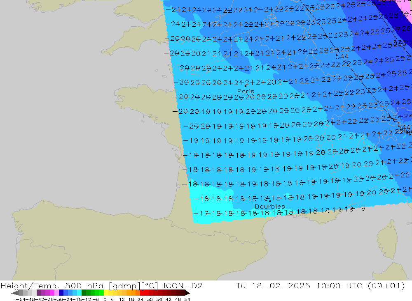Pick the darkest green legend swatch at -12
This screenshot has width=412, height=301.
pos(84,293)
